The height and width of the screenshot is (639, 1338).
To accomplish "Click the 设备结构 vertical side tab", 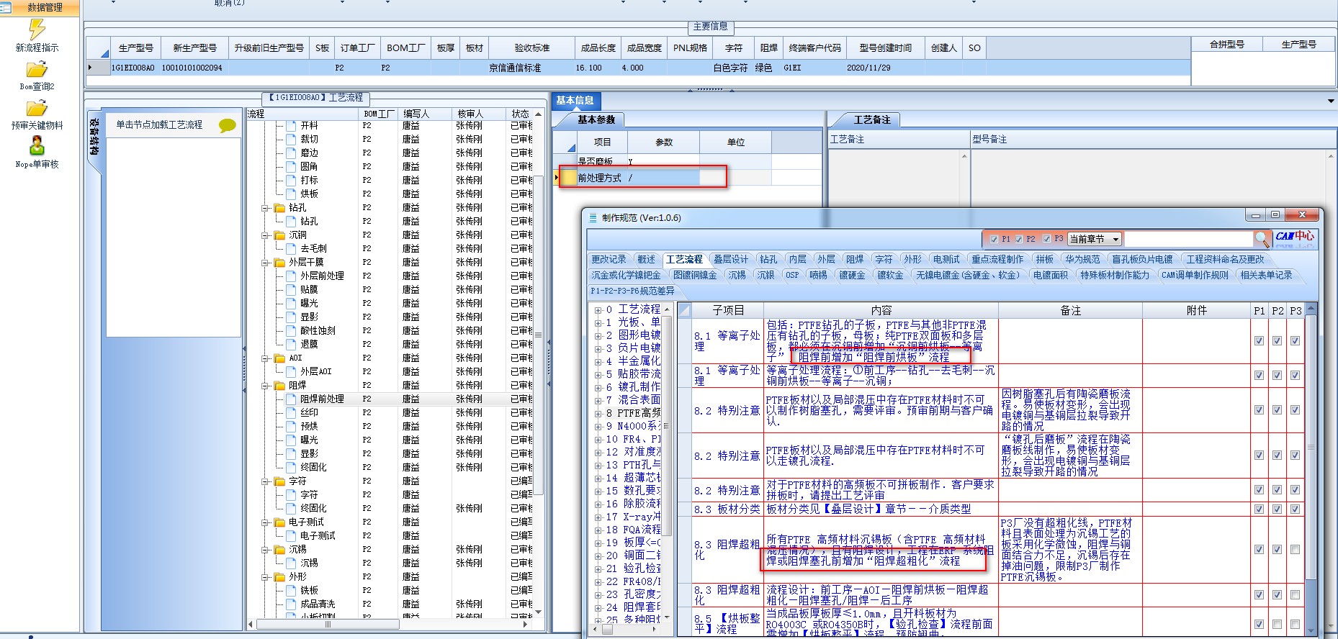I will pyautogui.click(x=94, y=138).
